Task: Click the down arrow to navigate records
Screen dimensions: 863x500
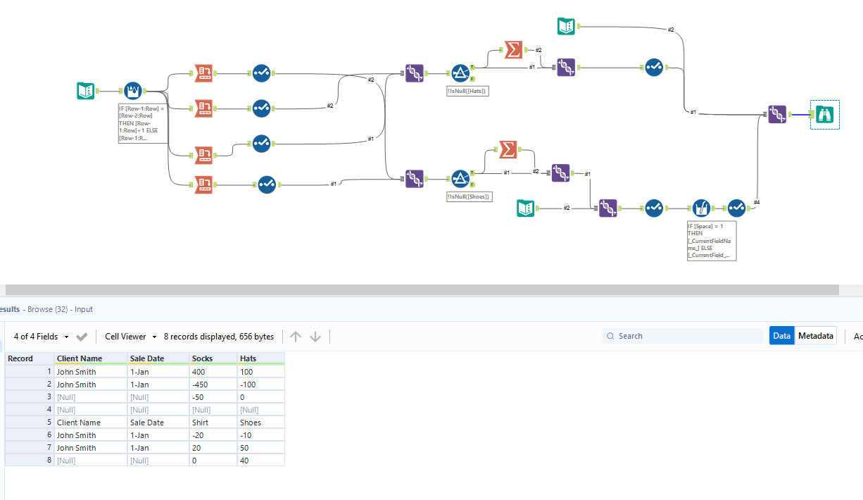Action: [315, 336]
